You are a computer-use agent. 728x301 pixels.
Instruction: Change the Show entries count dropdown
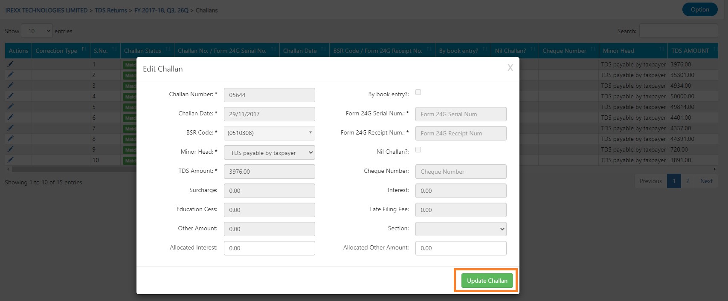37,31
